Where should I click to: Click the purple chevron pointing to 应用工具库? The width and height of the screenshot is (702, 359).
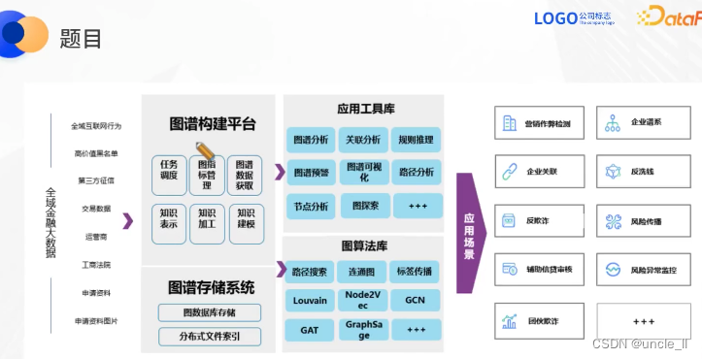click(280, 172)
